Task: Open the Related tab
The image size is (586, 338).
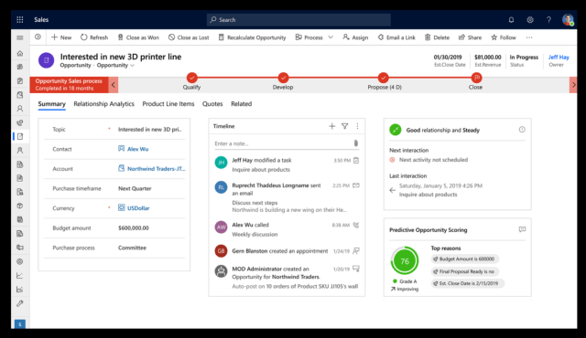Action: coord(241,104)
